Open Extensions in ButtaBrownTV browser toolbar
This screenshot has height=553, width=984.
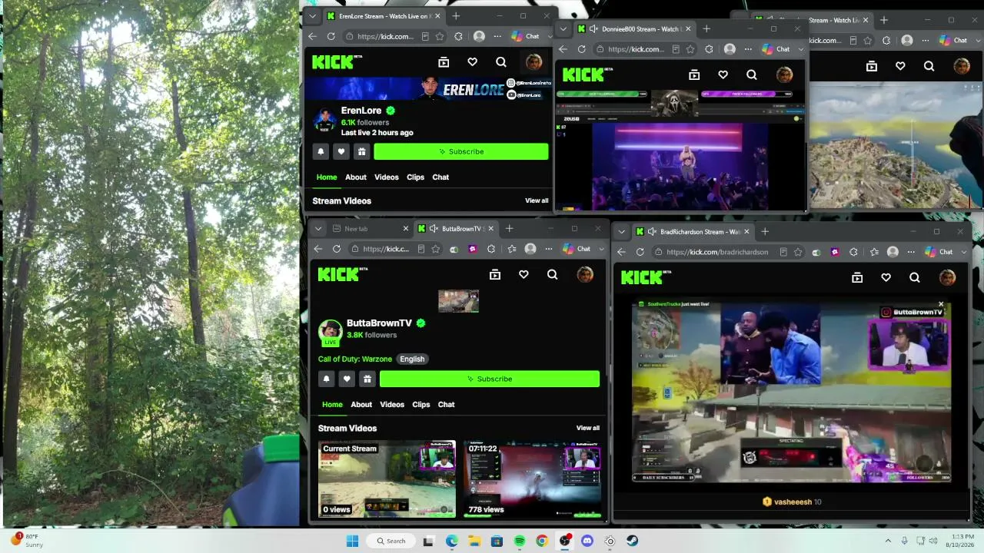[491, 249]
